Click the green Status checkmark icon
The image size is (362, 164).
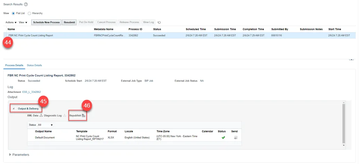[x=223, y=138]
